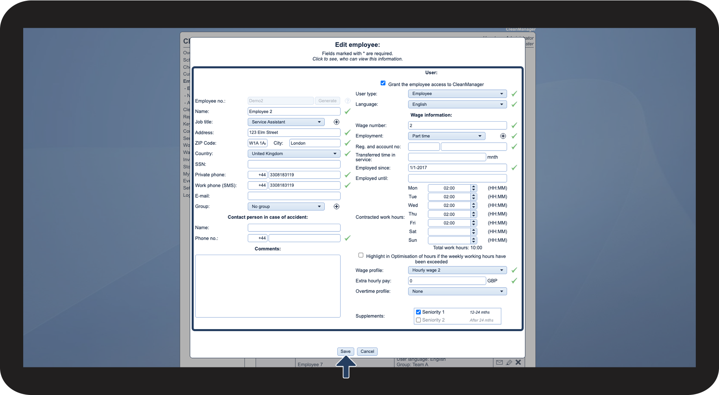Click into the E-mail input field
Screen dimensions: 719x395
(294, 196)
